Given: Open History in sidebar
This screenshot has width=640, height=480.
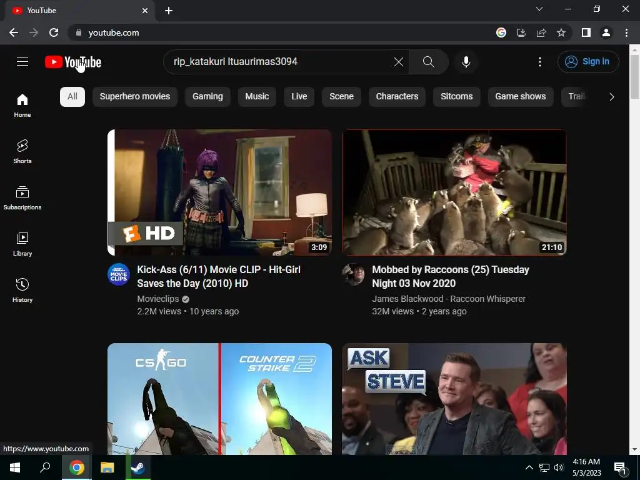Looking at the screenshot, I should pos(22,290).
